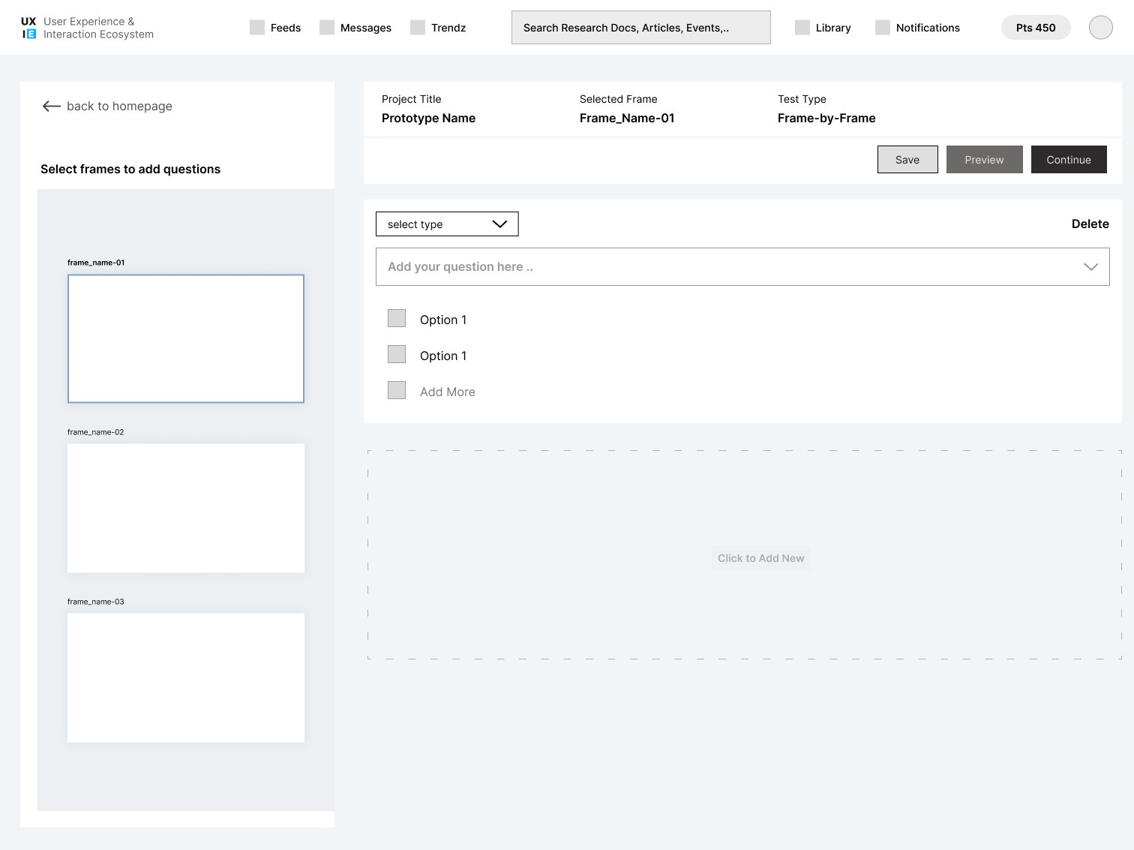Click the Pts 450 points badge
Viewport: 1134px width, 850px height.
[1036, 28]
